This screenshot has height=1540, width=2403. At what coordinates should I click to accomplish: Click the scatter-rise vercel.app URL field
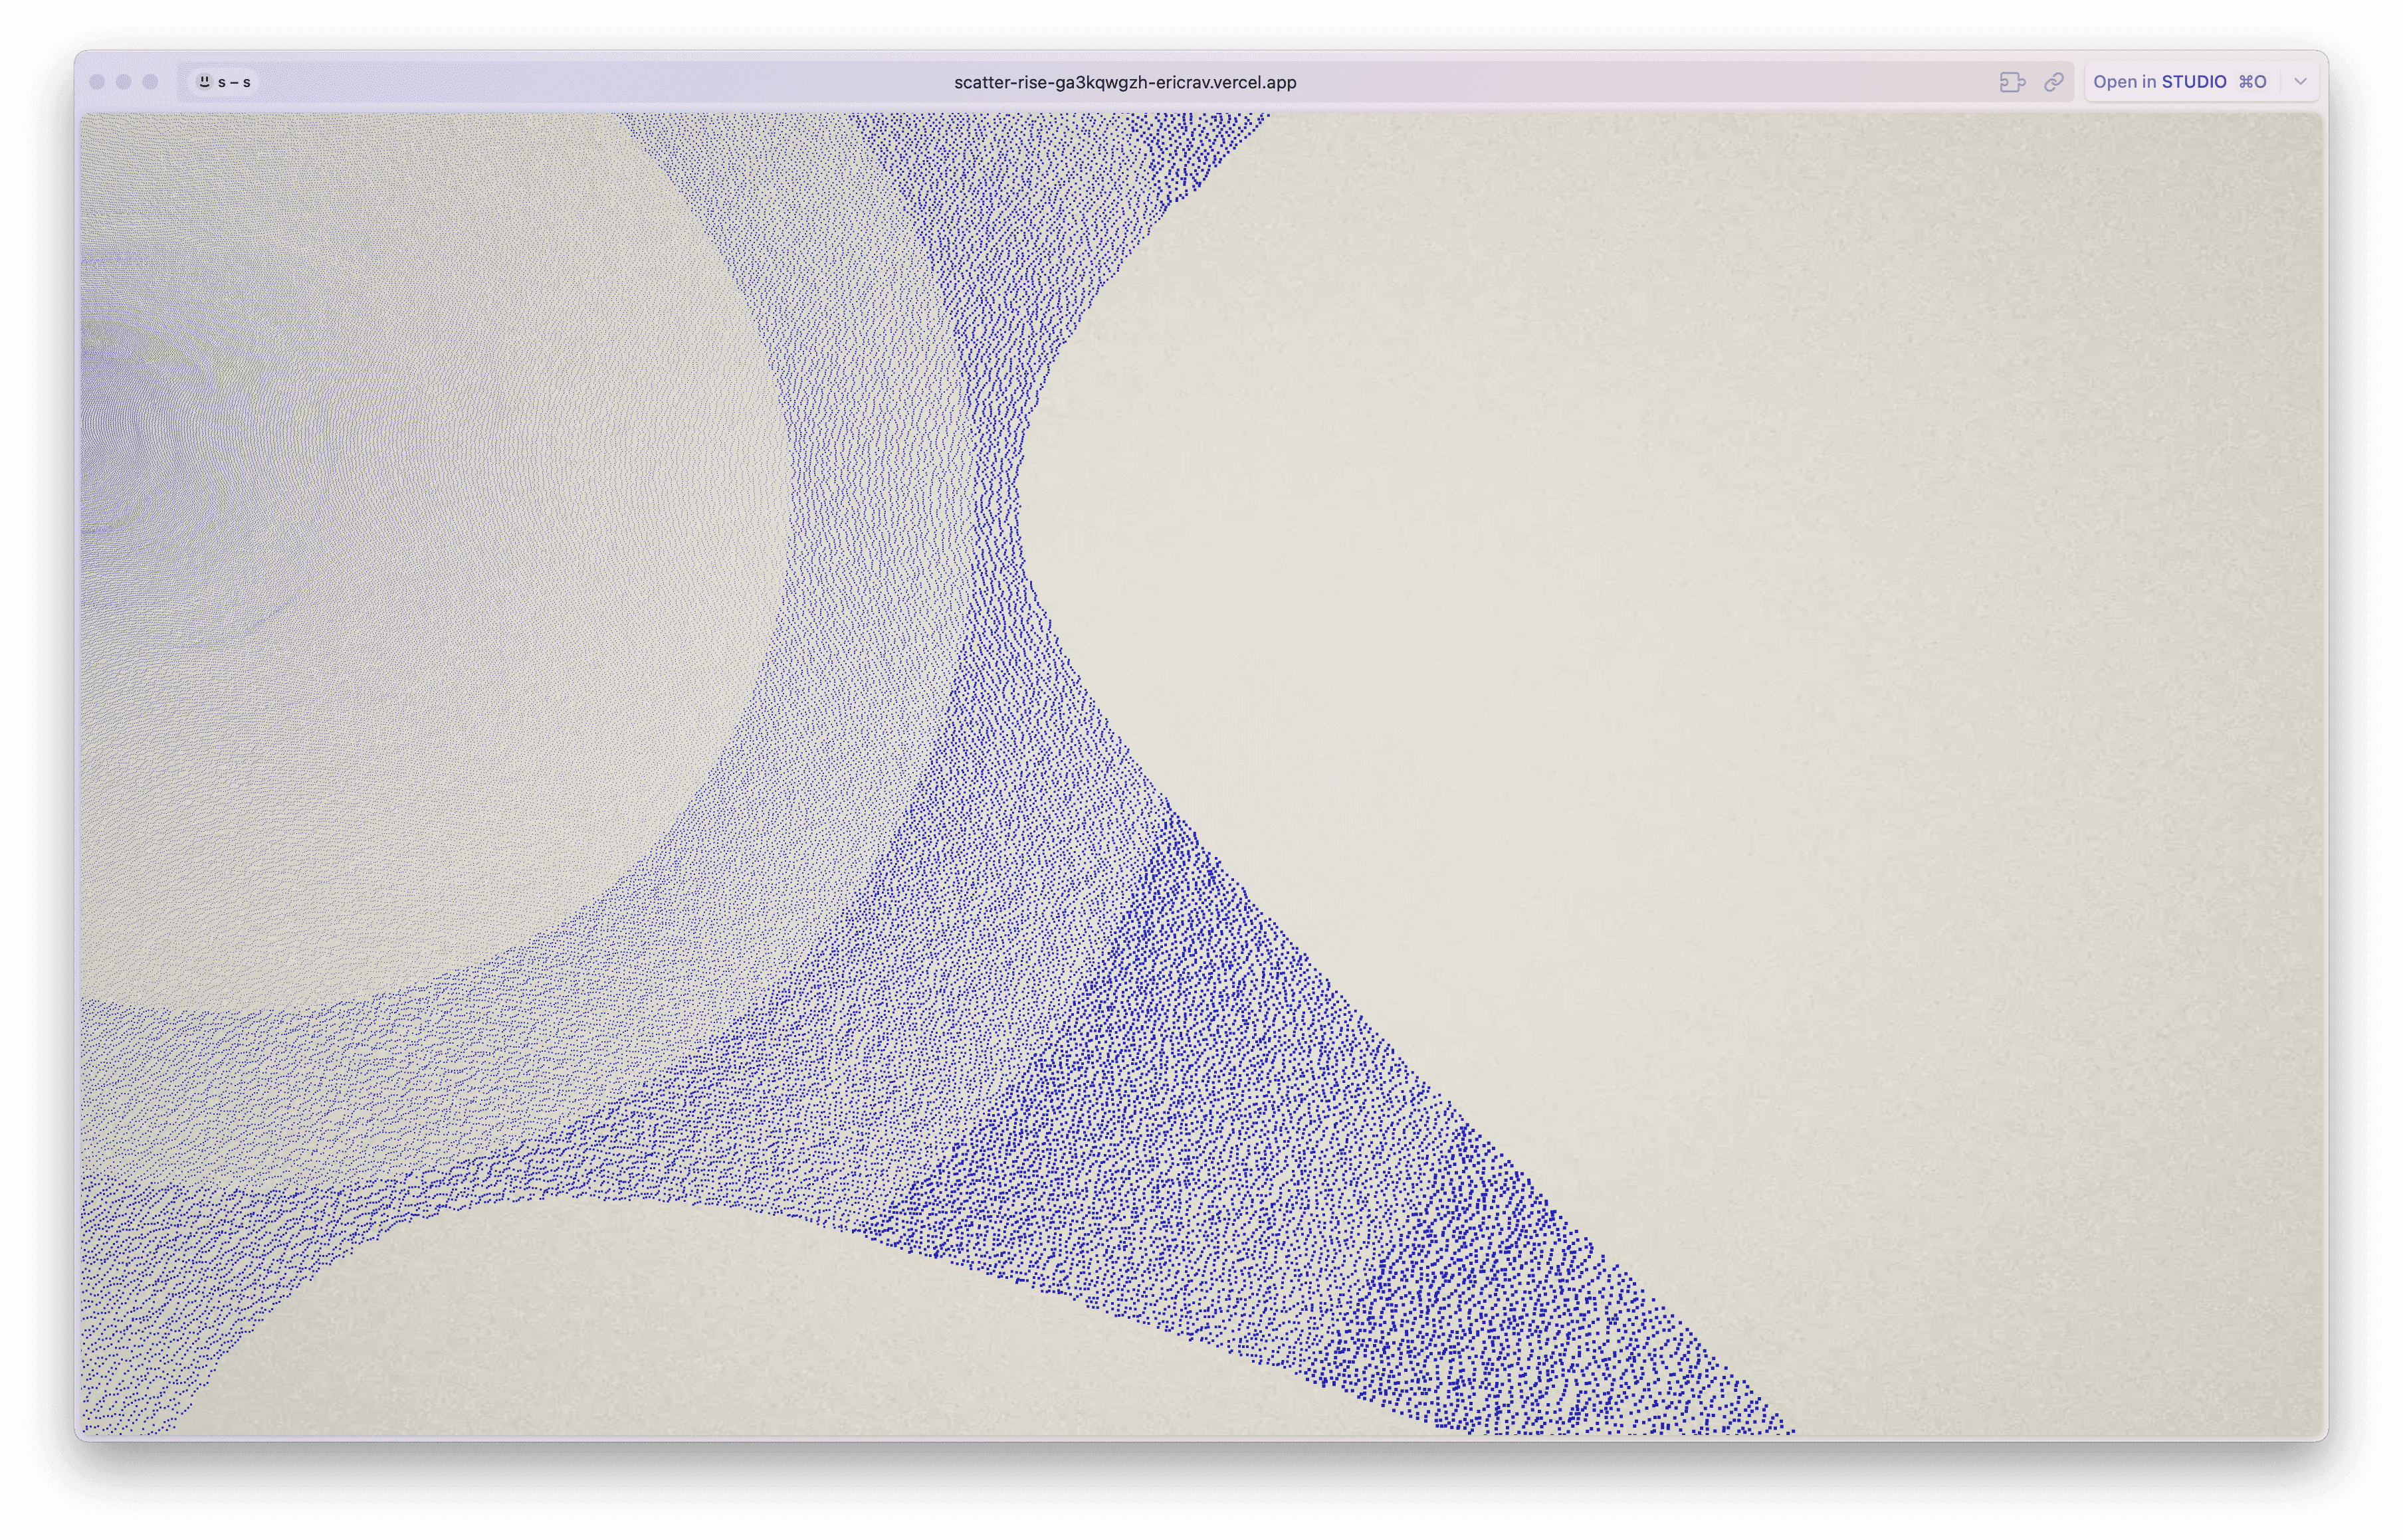pyautogui.click(x=1125, y=82)
